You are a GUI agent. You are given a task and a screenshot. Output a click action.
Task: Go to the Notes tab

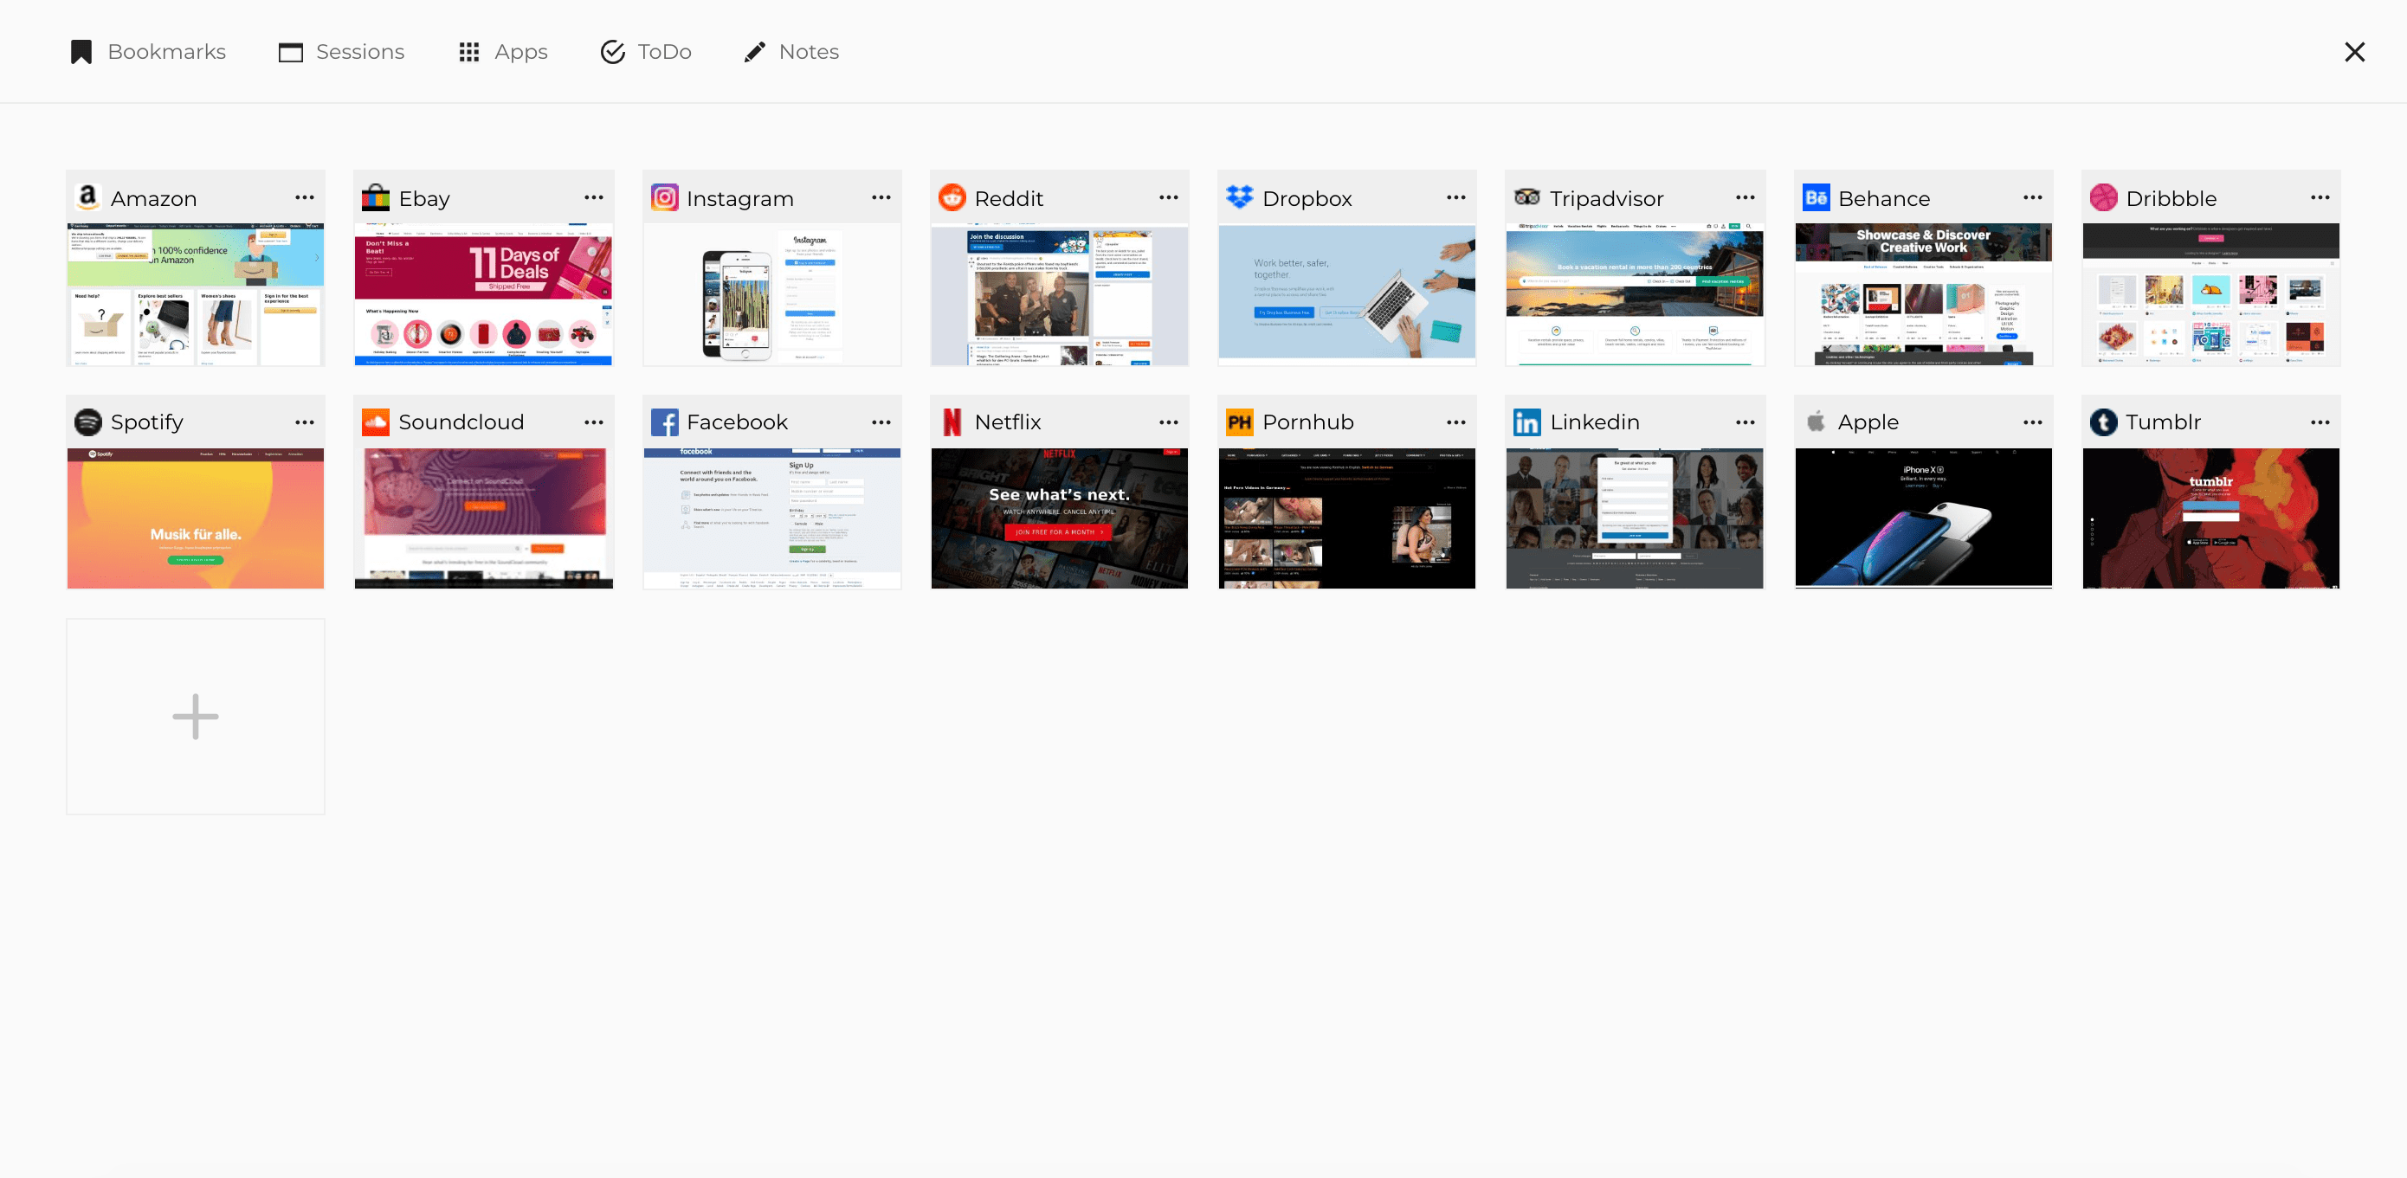pos(791,51)
